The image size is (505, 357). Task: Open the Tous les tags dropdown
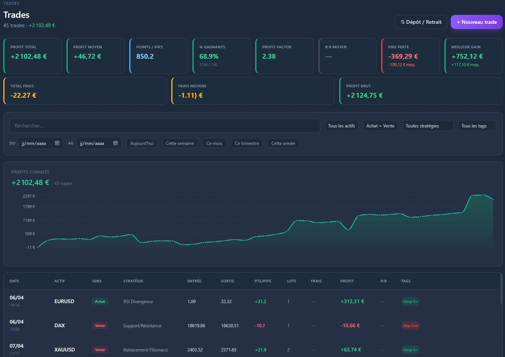click(x=477, y=126)
